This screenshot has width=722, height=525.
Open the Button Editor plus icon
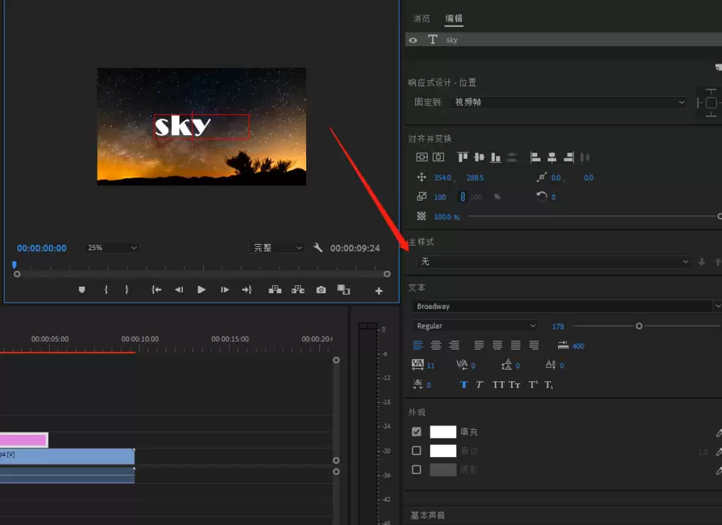pos(378,290)
